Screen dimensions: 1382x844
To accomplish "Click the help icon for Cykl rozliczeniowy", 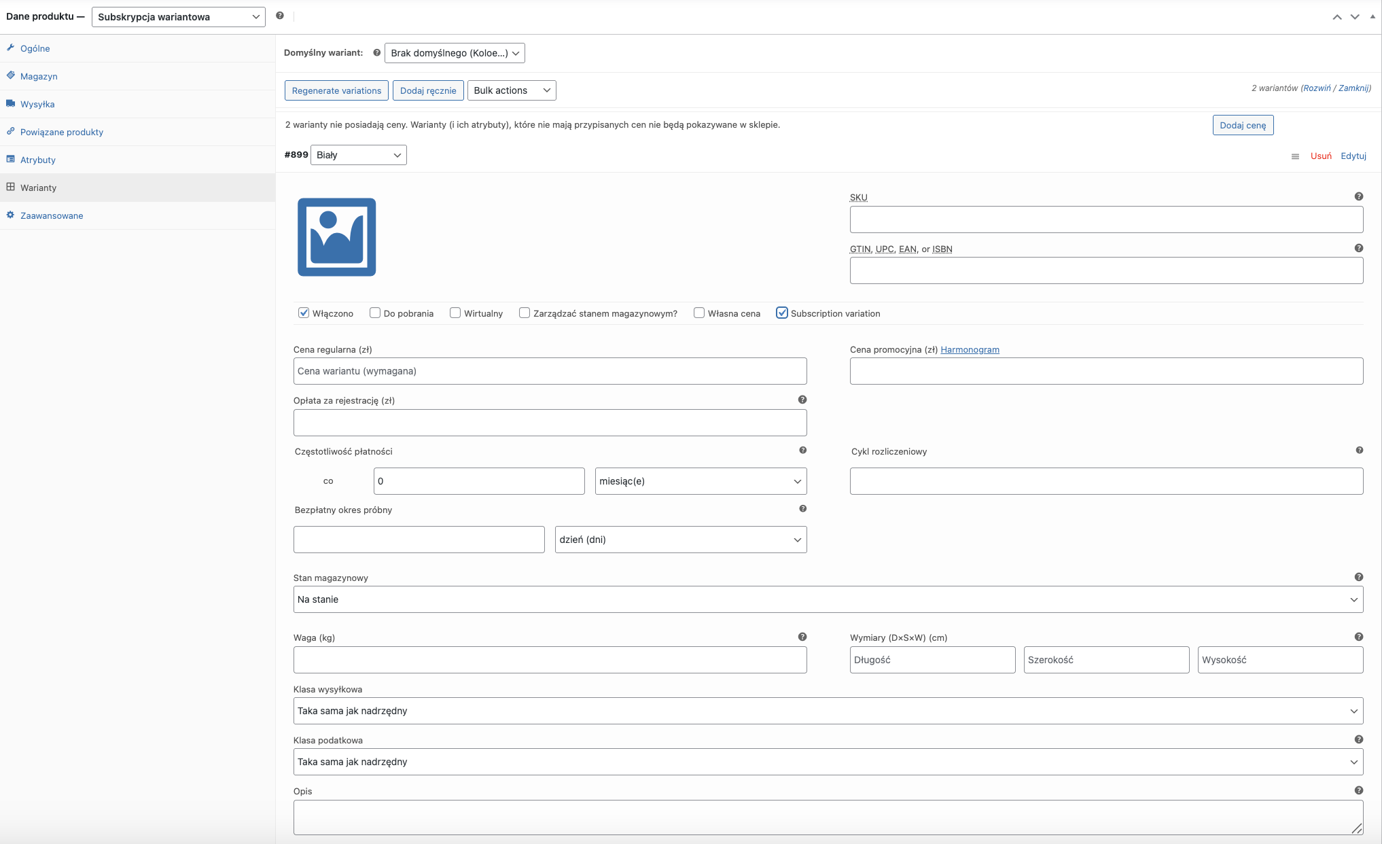I will pyautogui.click(x=1359, y=450).
